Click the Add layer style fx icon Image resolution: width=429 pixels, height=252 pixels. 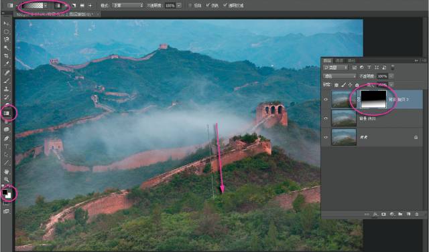pos(375,215)
